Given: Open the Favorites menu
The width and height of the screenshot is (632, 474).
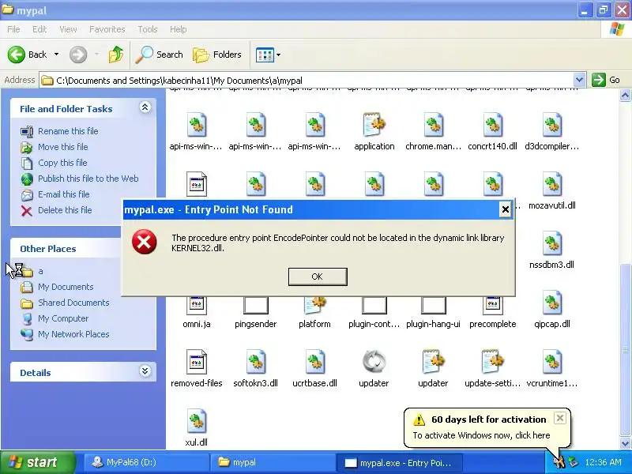Looking at the screenshot, I should pos(107,29).
